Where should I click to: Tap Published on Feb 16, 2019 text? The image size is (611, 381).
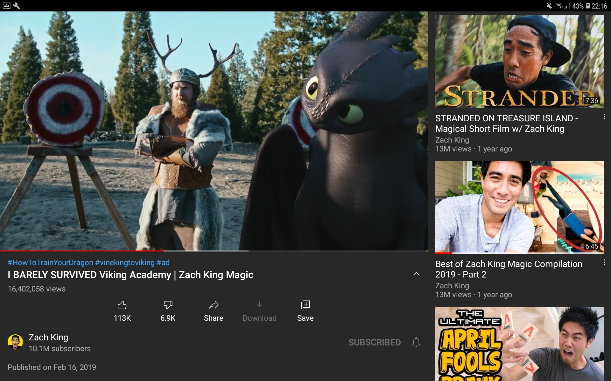[x=52, y=367]
